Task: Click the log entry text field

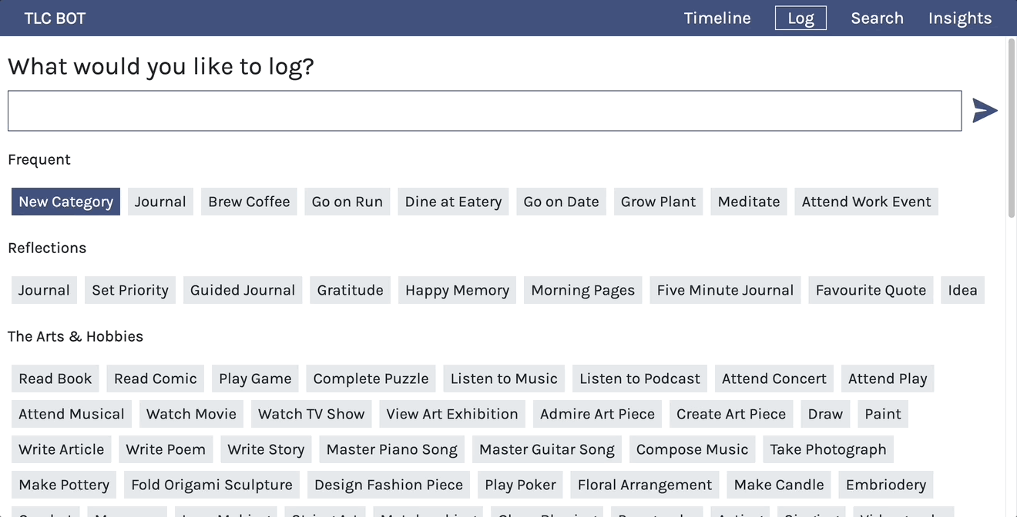Action: pyautogui.click(x=485, y=111)
